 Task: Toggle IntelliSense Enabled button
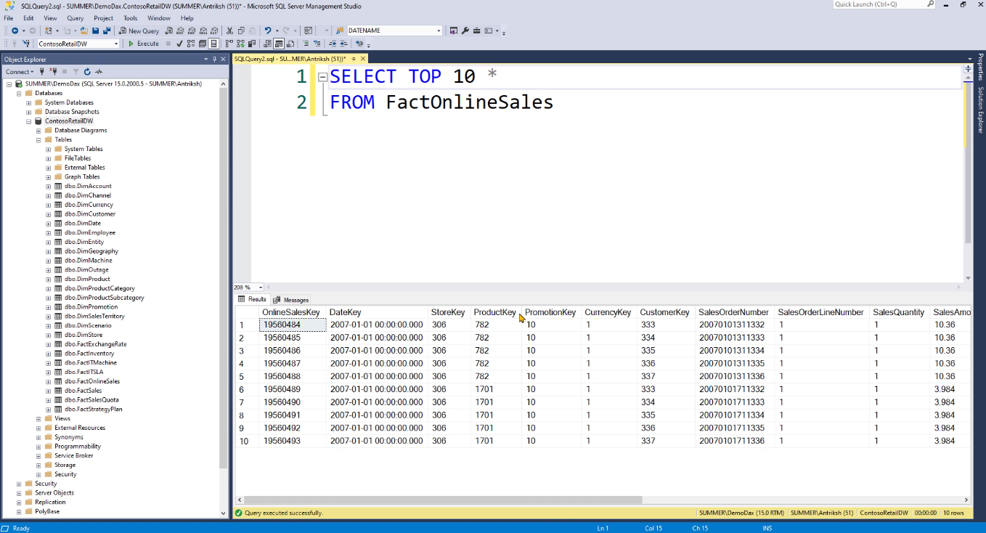click(213, 44)
